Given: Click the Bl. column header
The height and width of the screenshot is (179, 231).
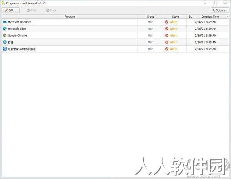Looking at the screenshot, I should coord(190,17).
